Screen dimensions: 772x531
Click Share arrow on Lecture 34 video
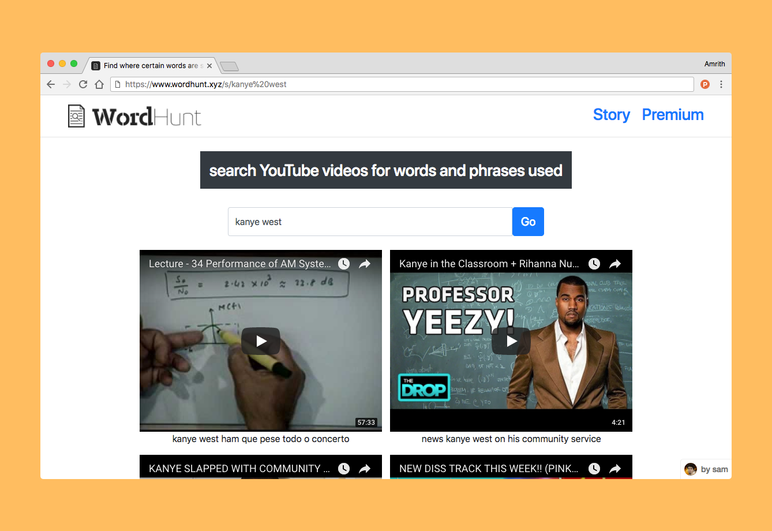365,264
